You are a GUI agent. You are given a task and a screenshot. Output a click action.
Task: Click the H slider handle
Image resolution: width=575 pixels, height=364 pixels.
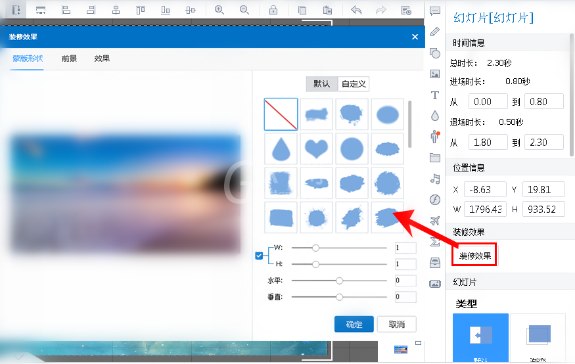point(315,264)
